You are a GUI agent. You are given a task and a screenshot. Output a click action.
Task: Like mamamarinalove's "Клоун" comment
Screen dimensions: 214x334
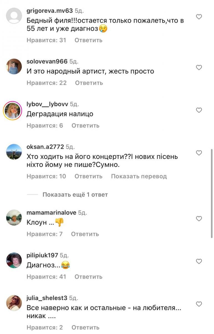(199, 219)
